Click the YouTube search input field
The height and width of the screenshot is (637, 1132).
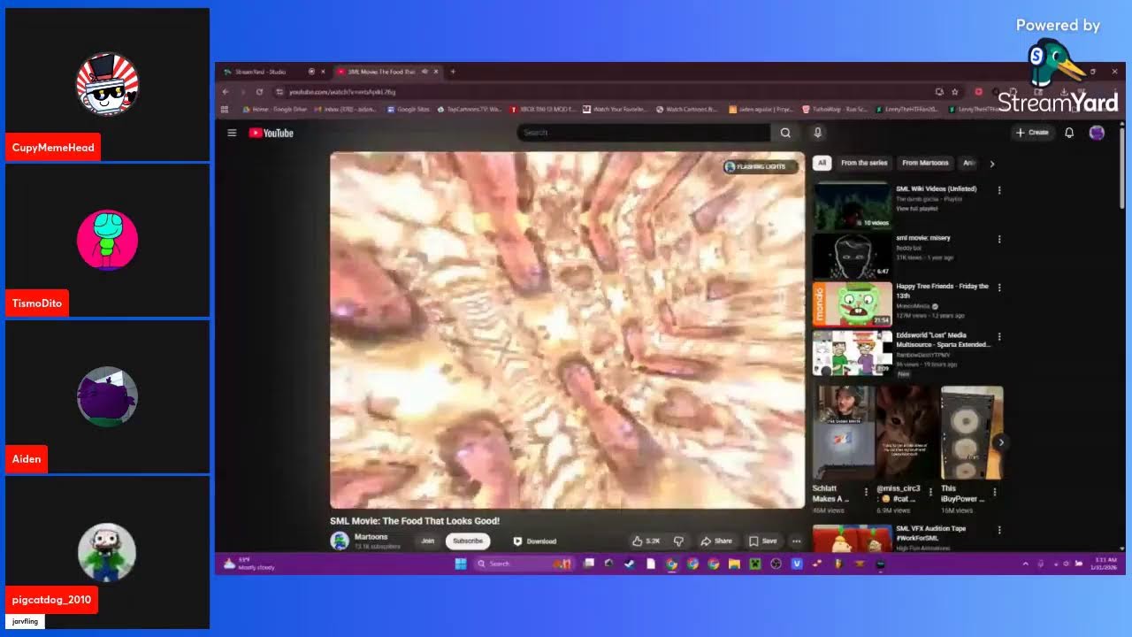coord(644,133)
